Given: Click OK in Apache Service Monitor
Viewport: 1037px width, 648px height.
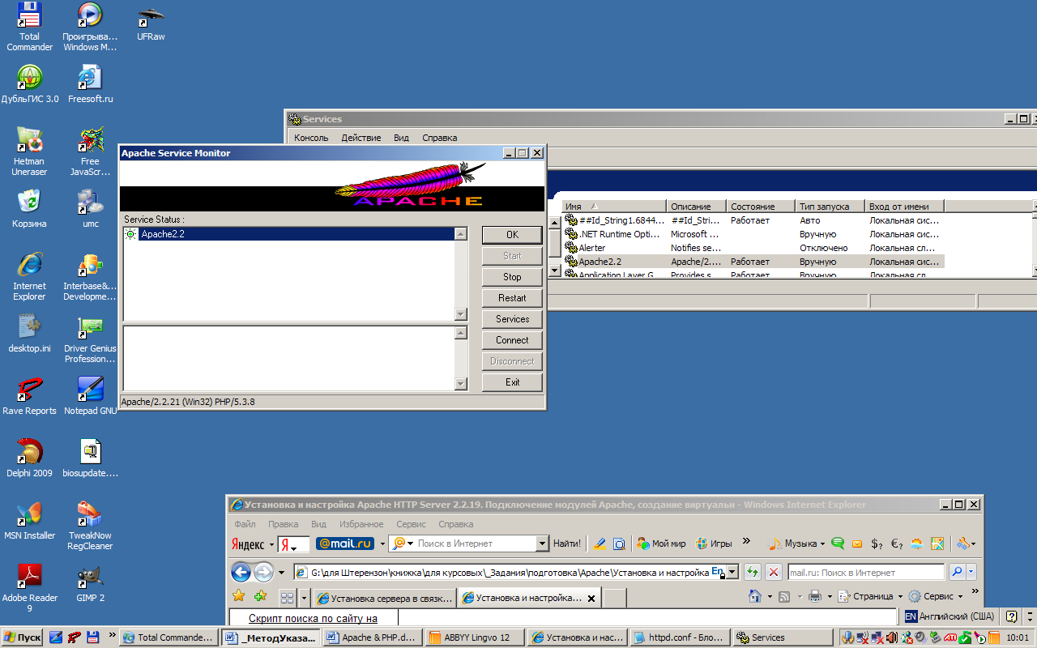Looking at the screenshot, I should [x=512, y=235].
